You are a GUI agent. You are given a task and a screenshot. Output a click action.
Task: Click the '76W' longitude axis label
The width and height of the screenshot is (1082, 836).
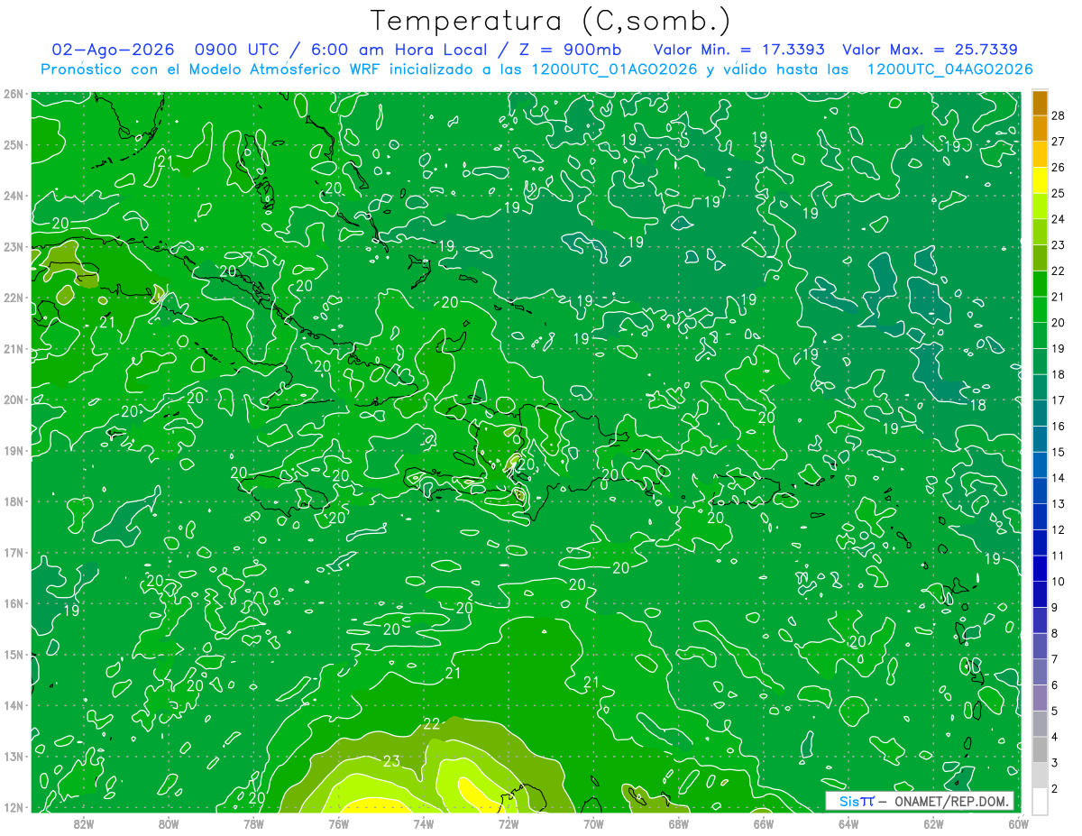coord(338,823)
